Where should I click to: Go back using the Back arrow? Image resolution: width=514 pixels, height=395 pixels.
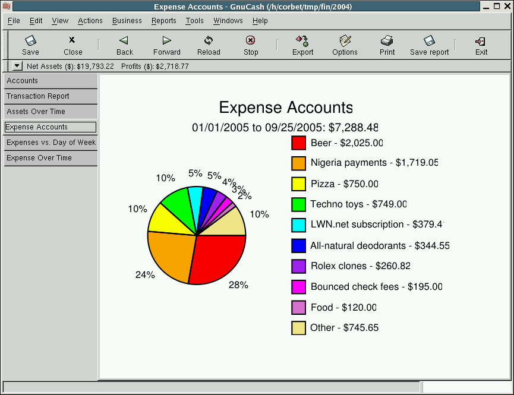coord(124,41)
